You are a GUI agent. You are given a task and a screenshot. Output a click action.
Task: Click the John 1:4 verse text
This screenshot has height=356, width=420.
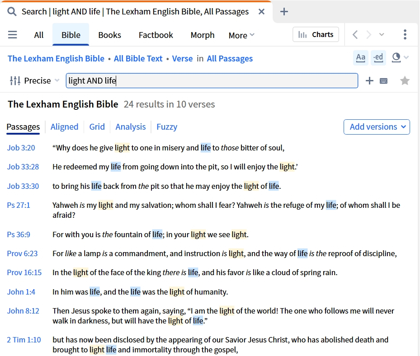pyautogui.click(x=140, y=292)
